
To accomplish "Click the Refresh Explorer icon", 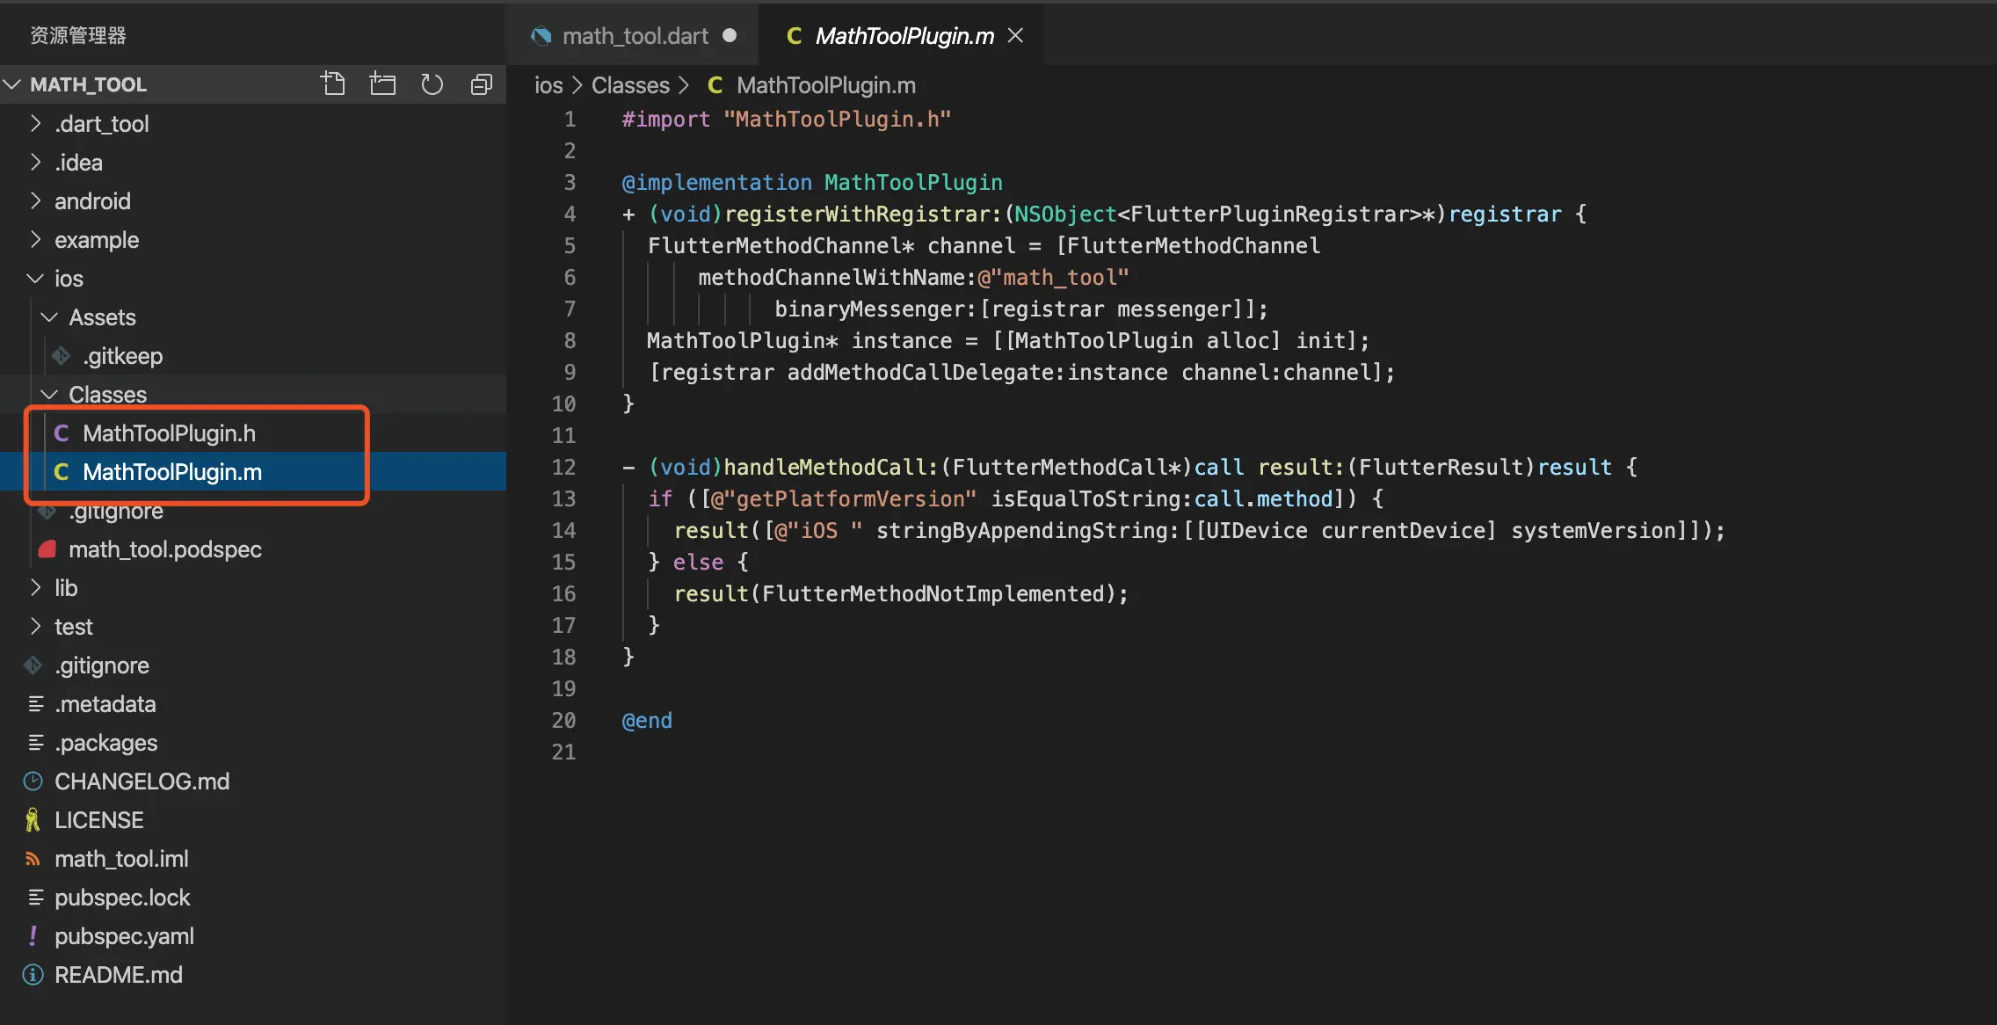I will pos(432,84).
